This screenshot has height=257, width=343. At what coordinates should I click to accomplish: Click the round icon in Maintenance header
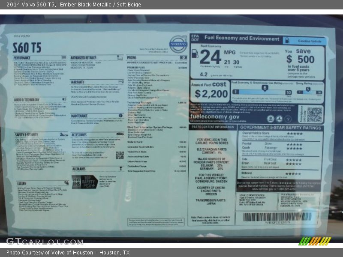120,115
